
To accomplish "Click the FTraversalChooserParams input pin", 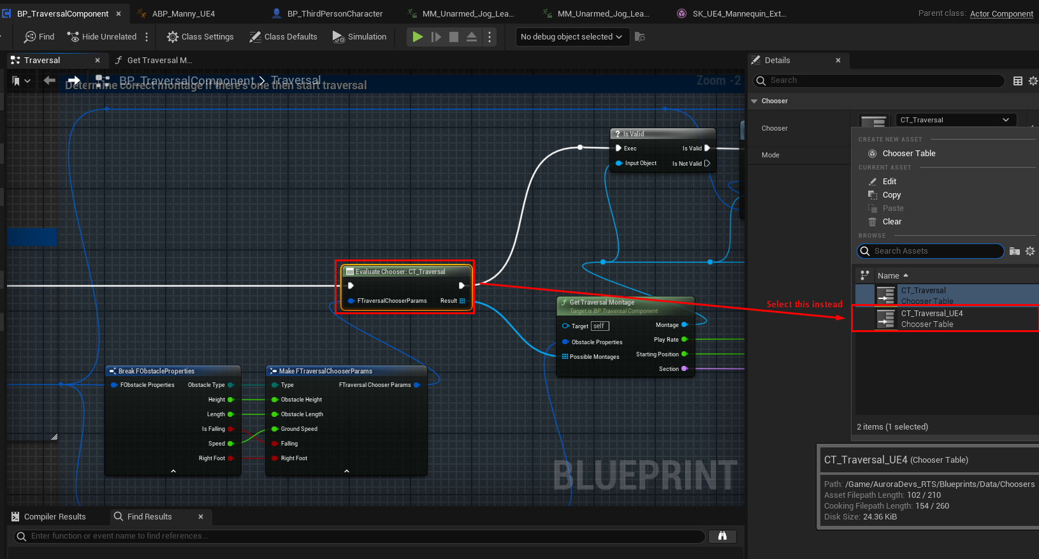I will (351, 301).
